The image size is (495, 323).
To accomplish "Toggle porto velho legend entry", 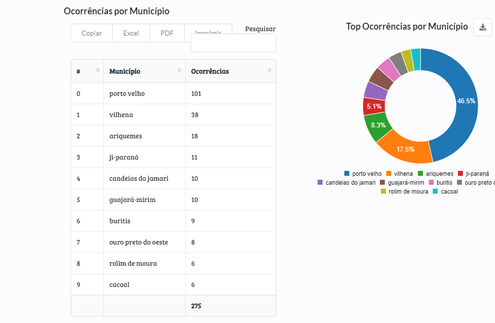I will point(363,174).
